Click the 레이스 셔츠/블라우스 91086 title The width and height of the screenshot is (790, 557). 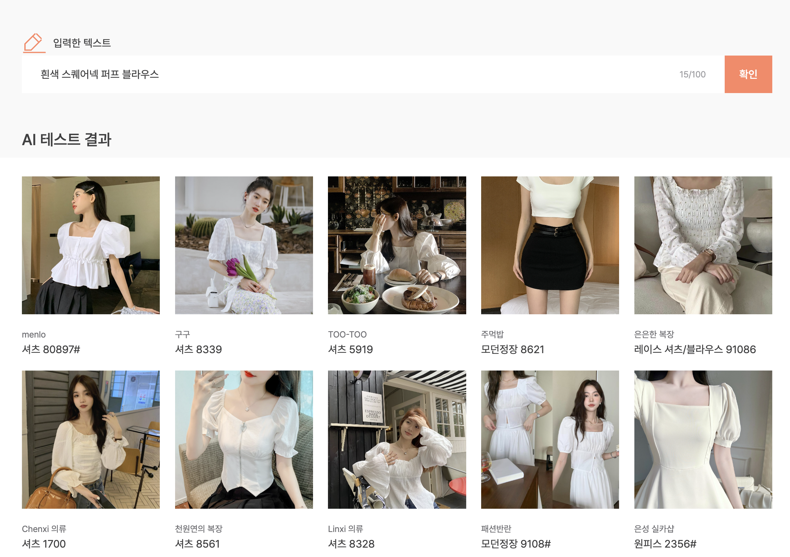coord(695,349)
